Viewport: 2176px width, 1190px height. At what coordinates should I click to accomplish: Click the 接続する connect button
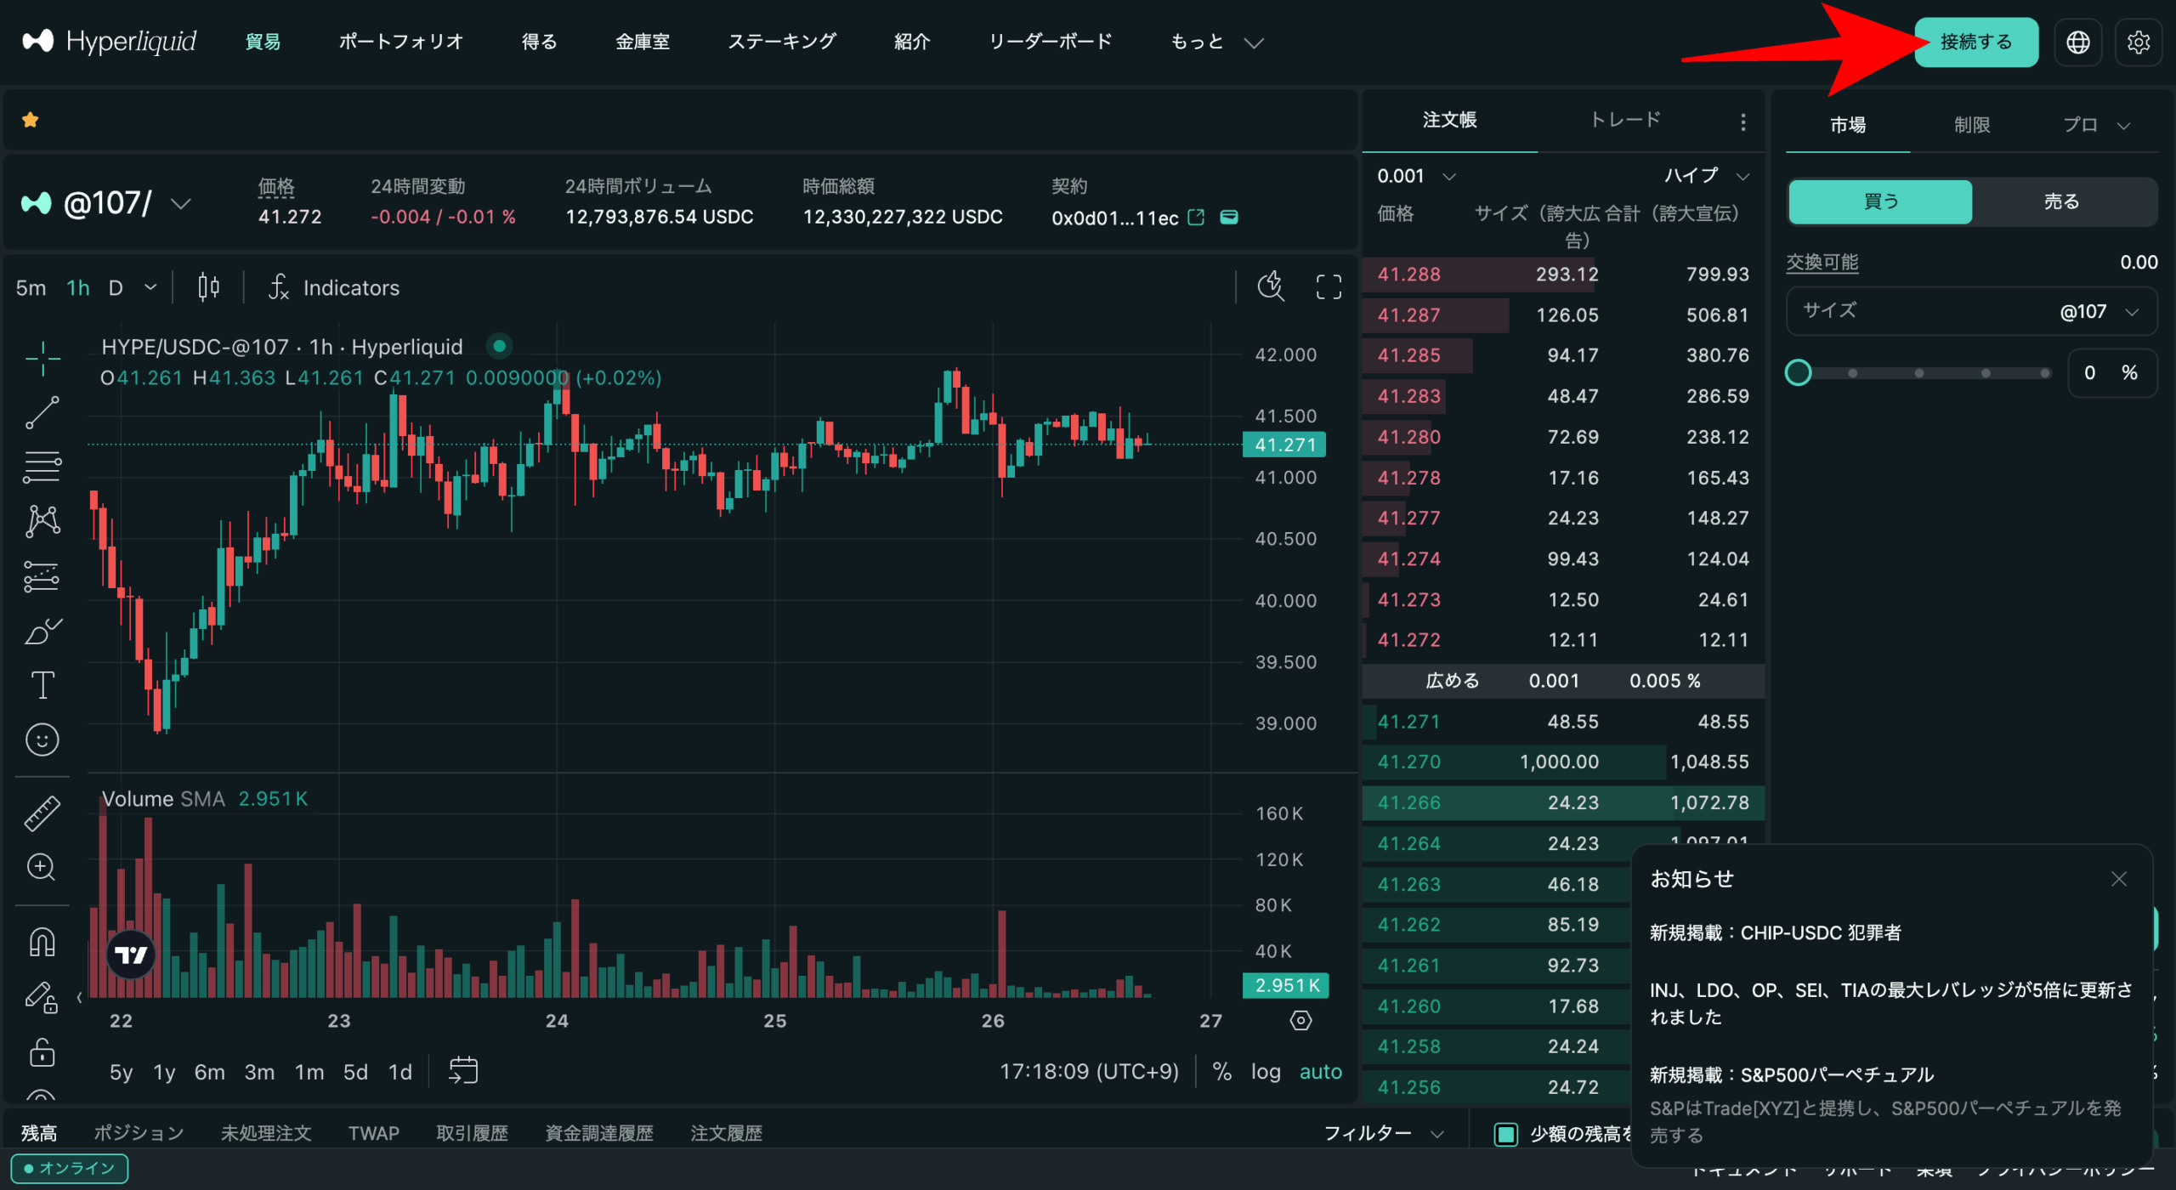(x=1975, y=42)
